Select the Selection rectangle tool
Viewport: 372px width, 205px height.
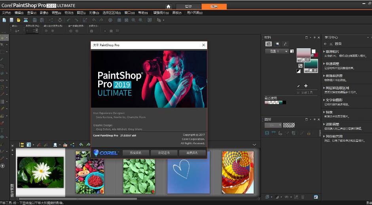coord(2,52)
